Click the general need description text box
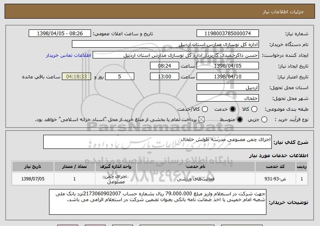Screen dimensions: 320x226 pos(158,142)
